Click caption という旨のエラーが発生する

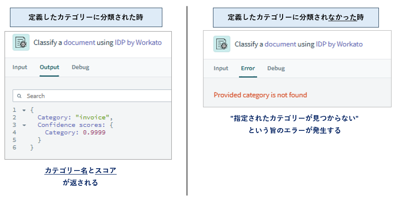point(294,130)
